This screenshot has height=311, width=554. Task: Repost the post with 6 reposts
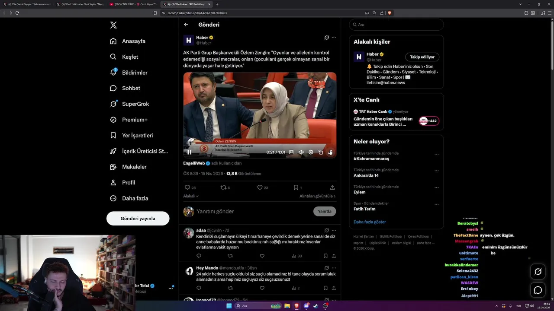[225, 187]
